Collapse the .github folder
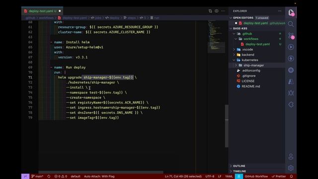 [x=234, y=34]
